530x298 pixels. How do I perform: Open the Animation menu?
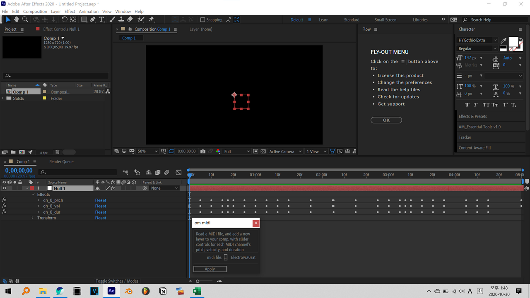(x=89, y=11)
